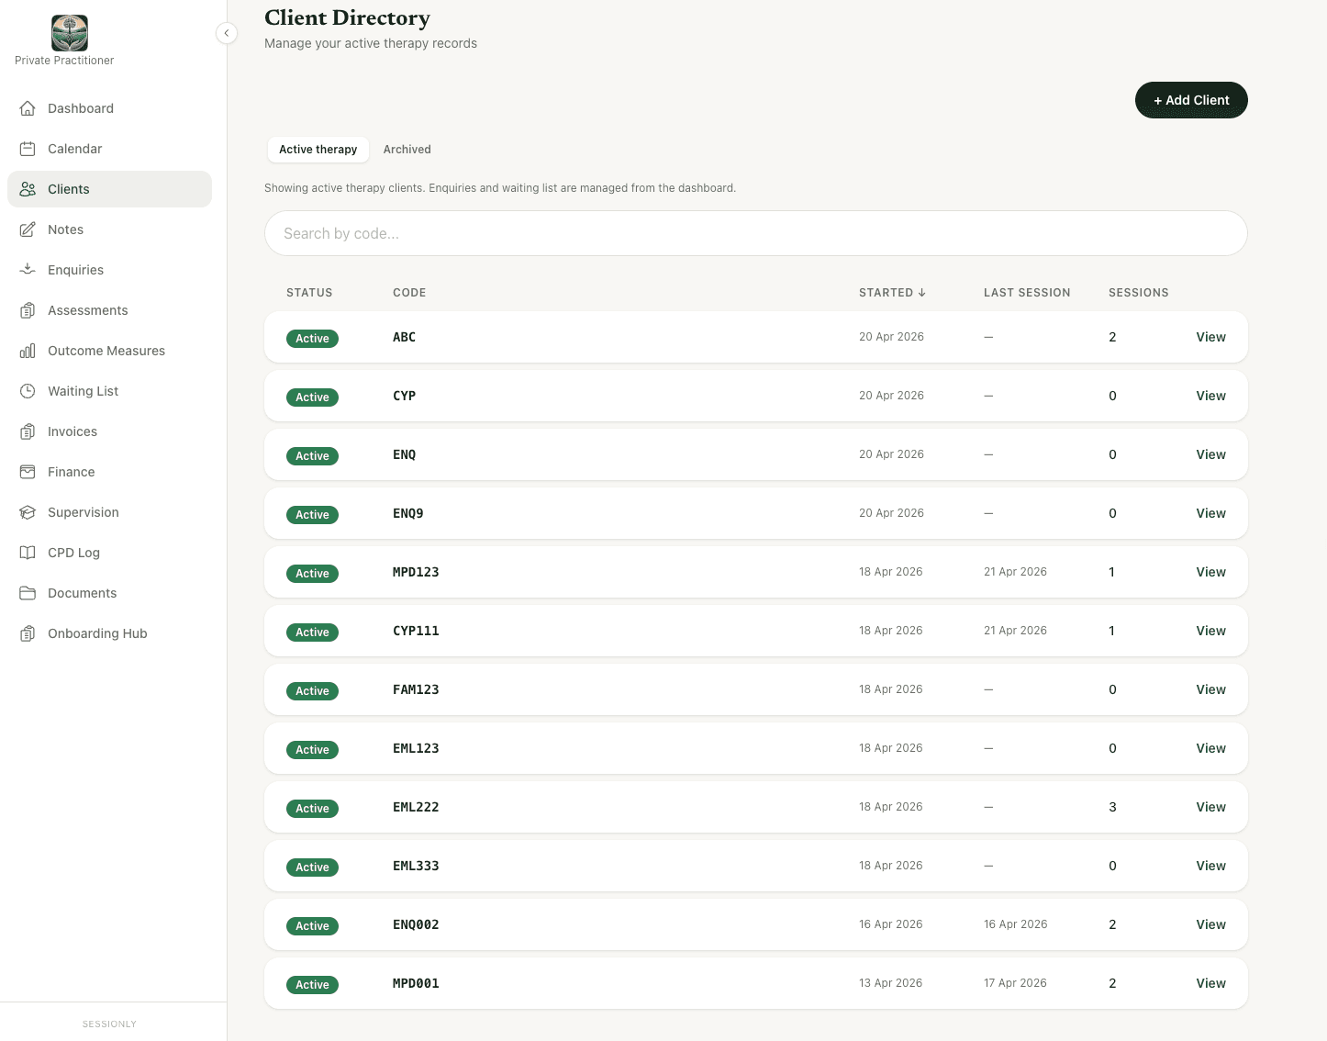View client EML333

point(1210,866)
